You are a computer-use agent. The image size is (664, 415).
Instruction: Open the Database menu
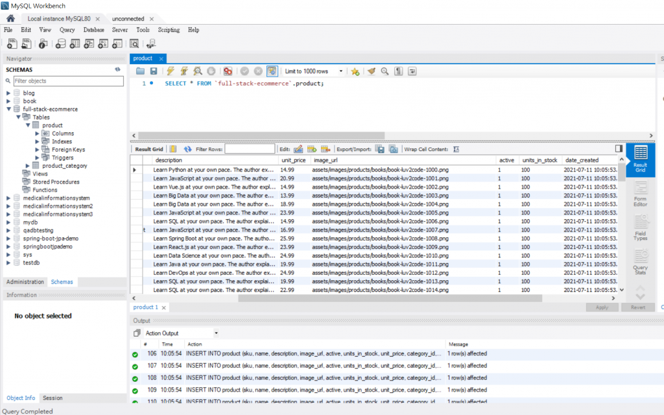[x=93, y=30]
